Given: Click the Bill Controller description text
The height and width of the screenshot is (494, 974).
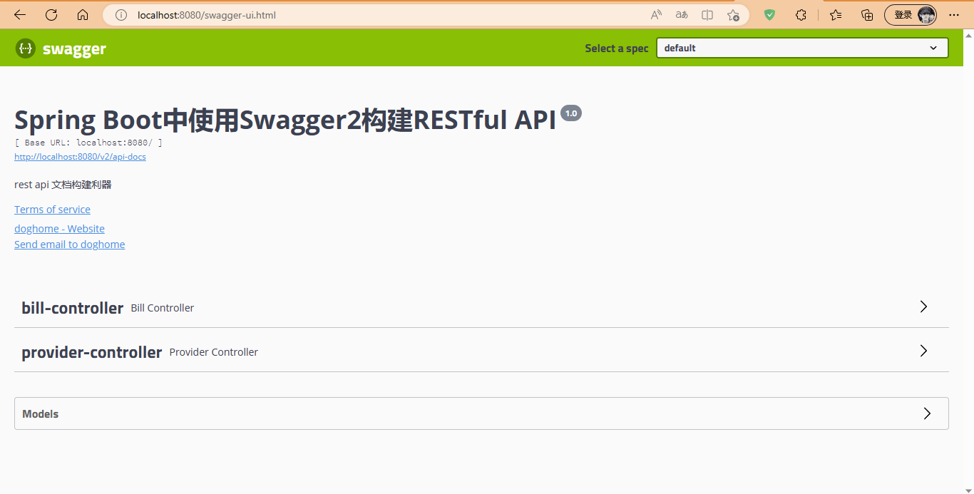Looking at the screenshot, I should tap(162, 308).
